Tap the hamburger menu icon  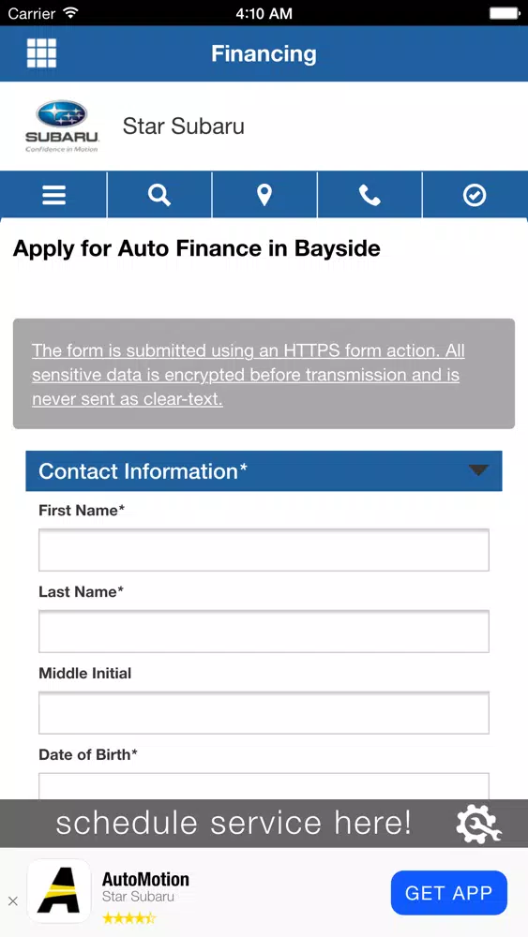click(x=53, y=195)
